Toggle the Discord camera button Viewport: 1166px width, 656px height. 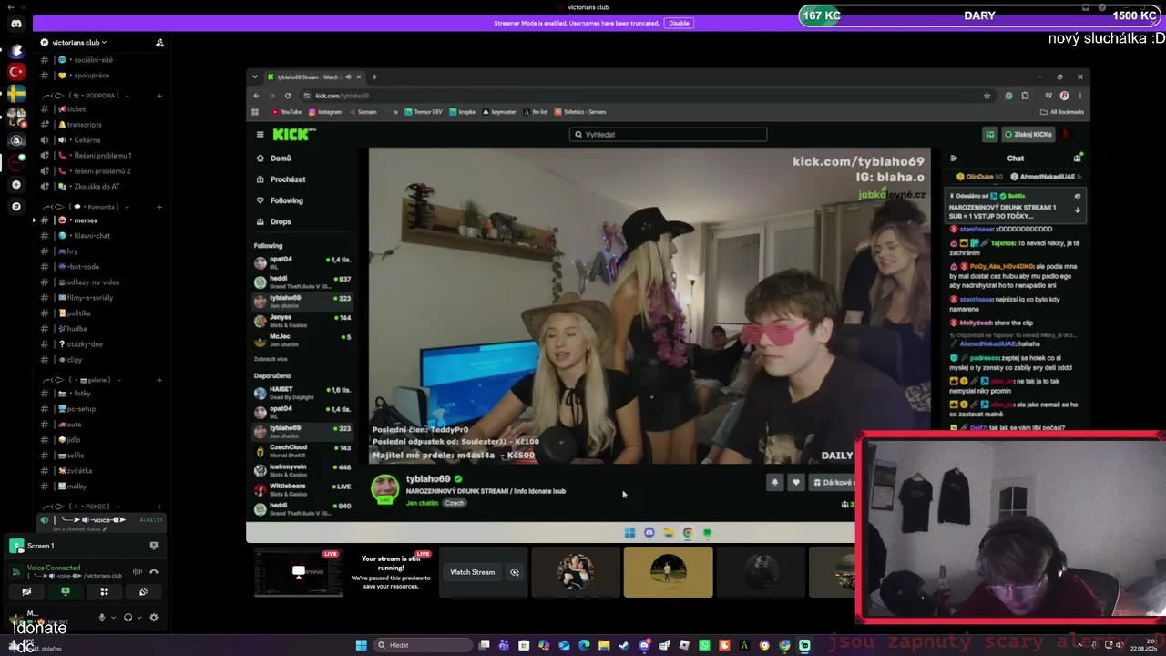(x=26, y=591)
